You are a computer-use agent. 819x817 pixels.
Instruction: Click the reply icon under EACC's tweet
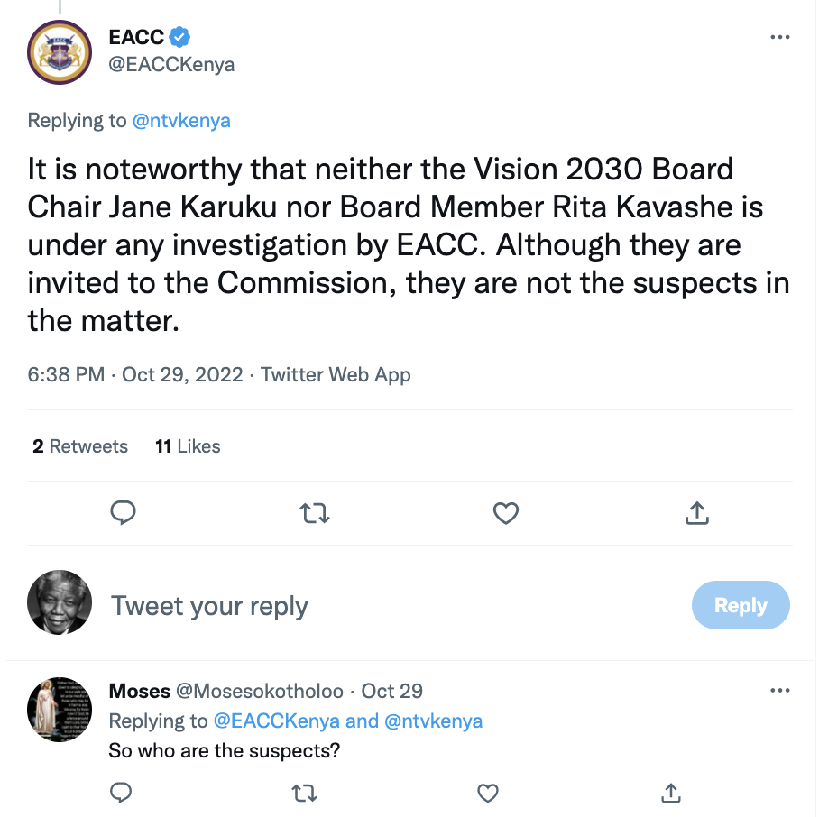[x=123, y=513]
